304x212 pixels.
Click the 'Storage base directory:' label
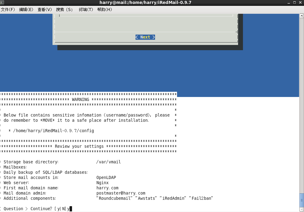coord(31,162)
